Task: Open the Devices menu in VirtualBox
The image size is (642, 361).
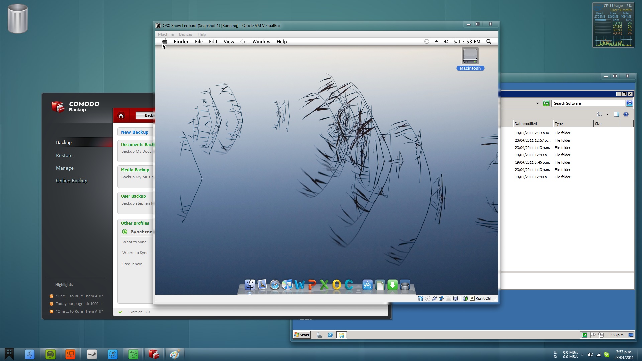Action: (x=186, y=34)
